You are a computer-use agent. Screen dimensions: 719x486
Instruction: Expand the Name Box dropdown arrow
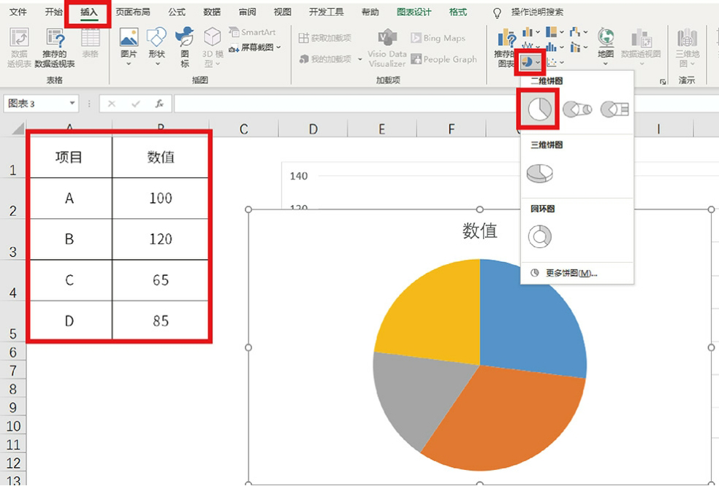pyautogui.click(x=72, y=104)
